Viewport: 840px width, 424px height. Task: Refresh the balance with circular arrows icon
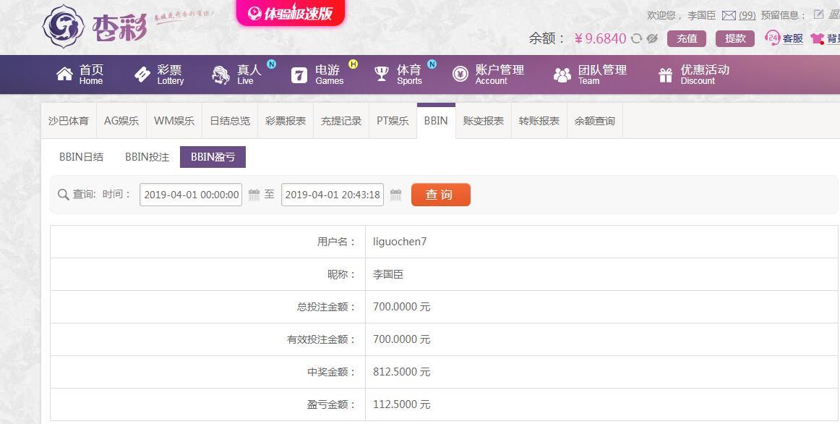(636, 38)
